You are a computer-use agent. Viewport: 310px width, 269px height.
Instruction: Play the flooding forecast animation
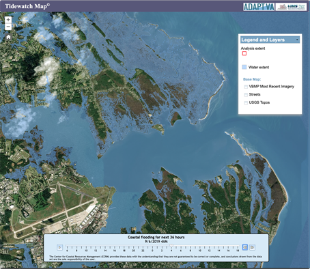click(x=59, y=247)
